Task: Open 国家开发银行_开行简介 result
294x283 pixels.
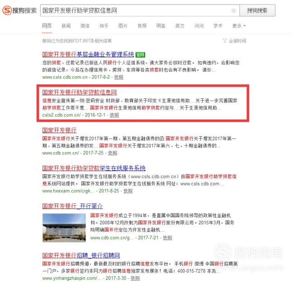Action: [72, 206]
